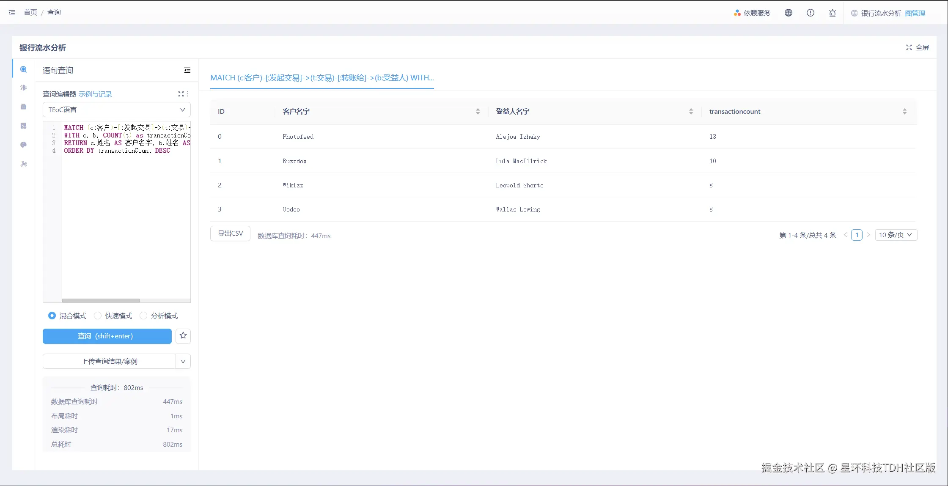Expand the 上传查询结果/案例 dropdown arrow
This screenshot has width=948, height=486.
(183, 361)
